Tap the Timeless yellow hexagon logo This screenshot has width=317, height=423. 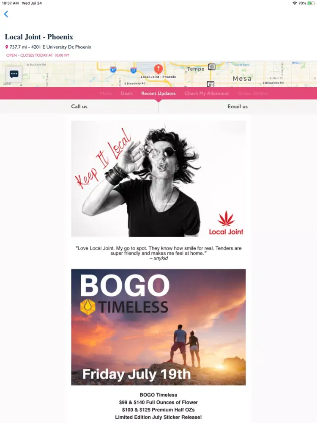pyautogui.click(x=88, y=307)
